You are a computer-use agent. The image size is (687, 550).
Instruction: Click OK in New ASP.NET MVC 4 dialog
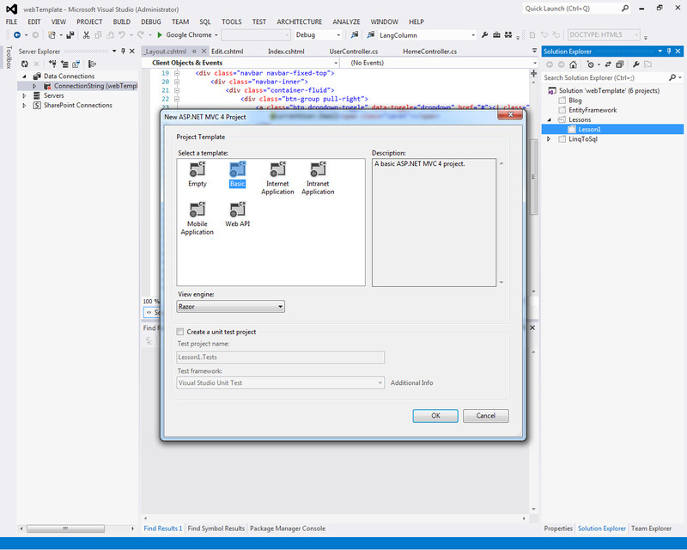[x=435, y=416]
